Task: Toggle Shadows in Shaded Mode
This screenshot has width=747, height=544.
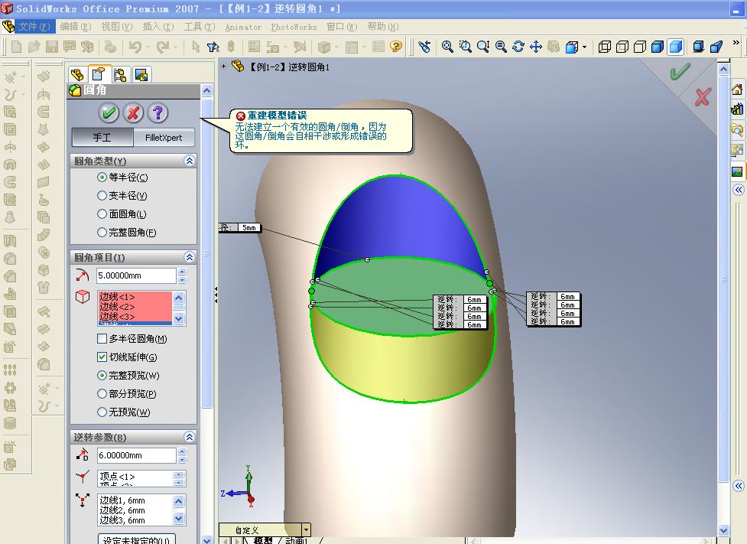Action: (698, 47)
